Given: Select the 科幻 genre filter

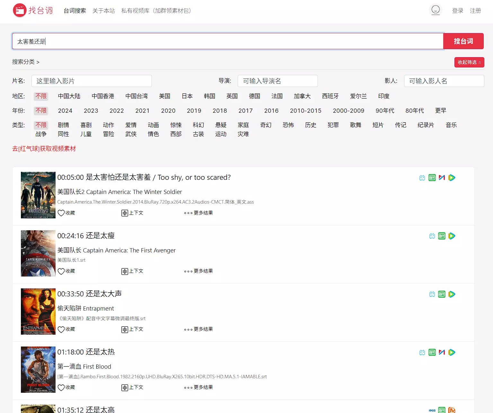Looking at the screenshot, I should point(198,125).
